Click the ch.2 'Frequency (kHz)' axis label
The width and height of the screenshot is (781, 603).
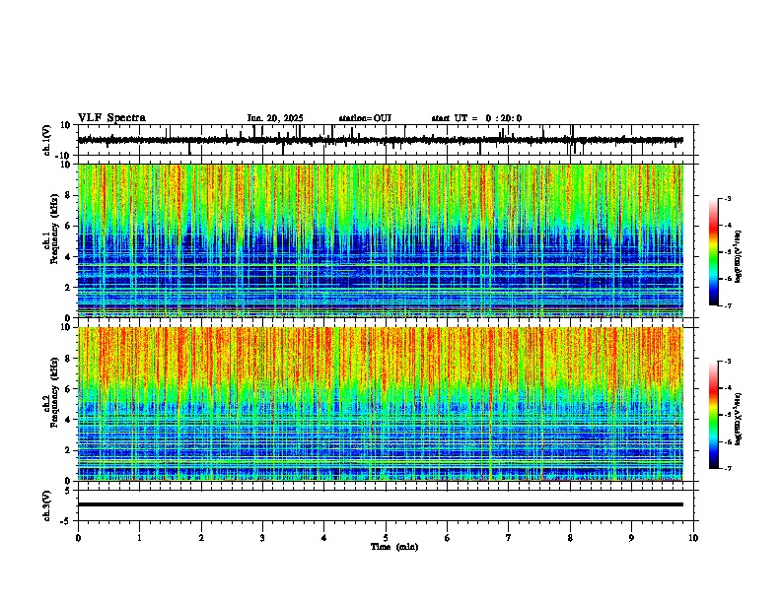pos(54,392)
